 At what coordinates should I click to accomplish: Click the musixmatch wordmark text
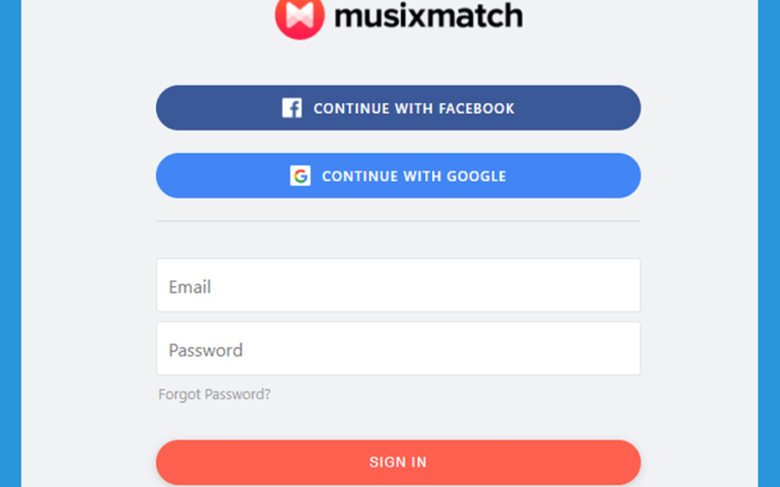[428, 16]
